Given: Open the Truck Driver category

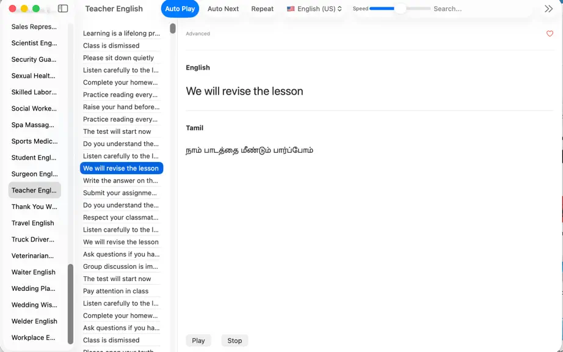Looking at the screenshot, I should click(34, 239).
